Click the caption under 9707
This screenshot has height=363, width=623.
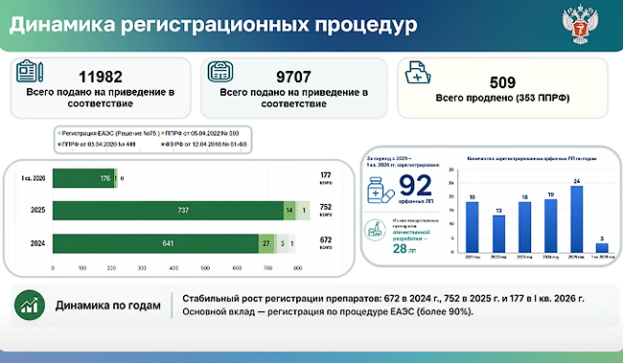(293, 98)
